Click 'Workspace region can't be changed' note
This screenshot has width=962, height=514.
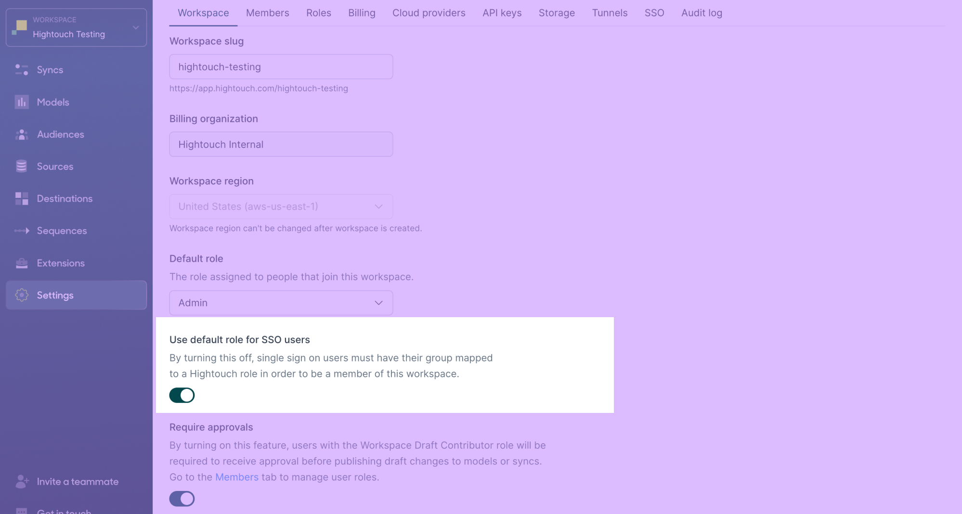pyautogui.click(x=296, y=228)
